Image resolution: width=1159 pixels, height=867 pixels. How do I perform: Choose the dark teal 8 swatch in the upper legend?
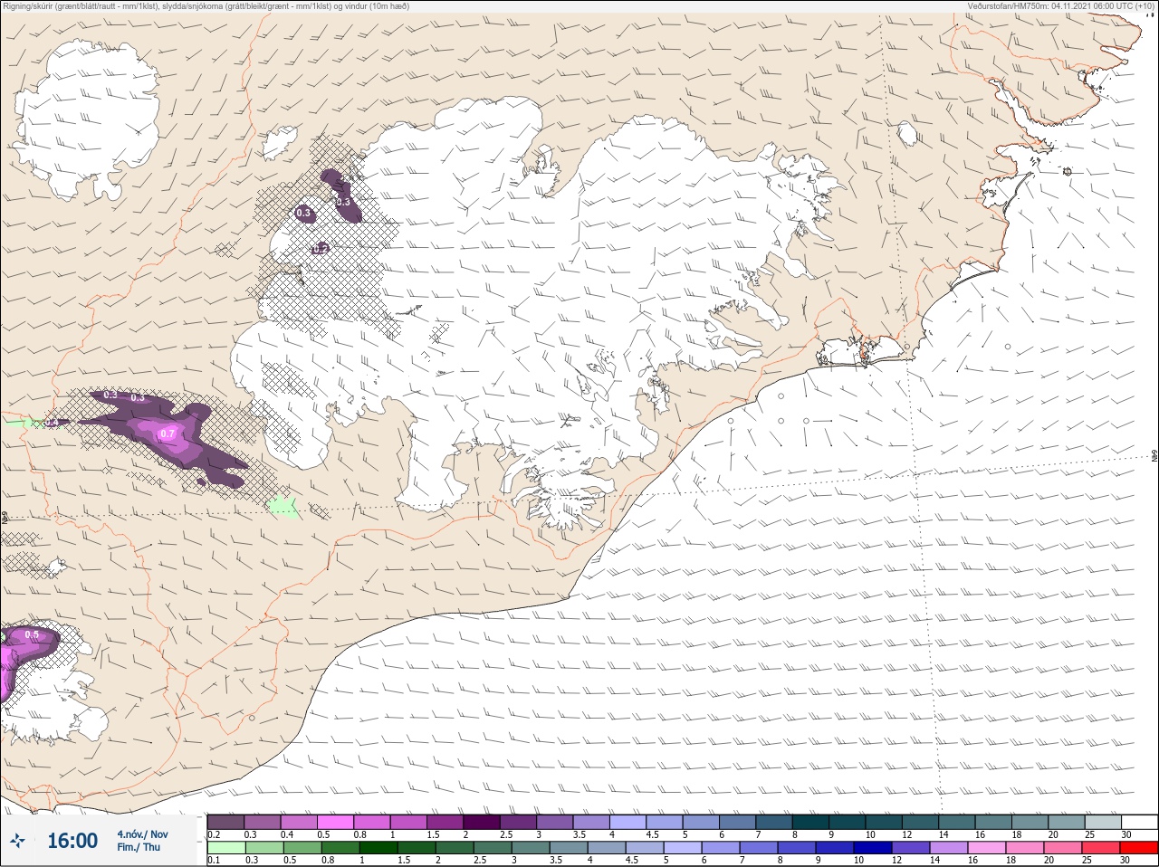click(810, 822)
